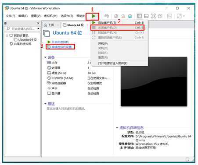Toggle the library sidebar view icon
The width and height of the screenshot is (198, 165).
point(139,16)
